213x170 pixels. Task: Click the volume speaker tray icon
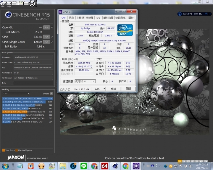[x=191, y=166]
